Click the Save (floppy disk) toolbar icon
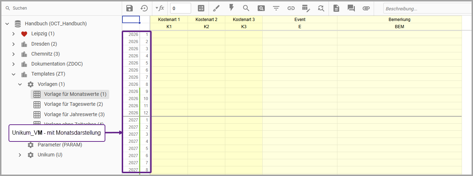The height and width of the screenshot is (176, 473). [130, 8]
